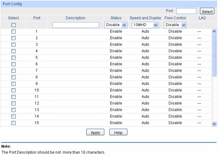Tick the select-all checkbox in header row

(x=14, y=25)
